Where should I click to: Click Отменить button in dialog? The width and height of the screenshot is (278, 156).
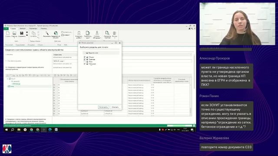pyautogui.click(x=115, y=107)
